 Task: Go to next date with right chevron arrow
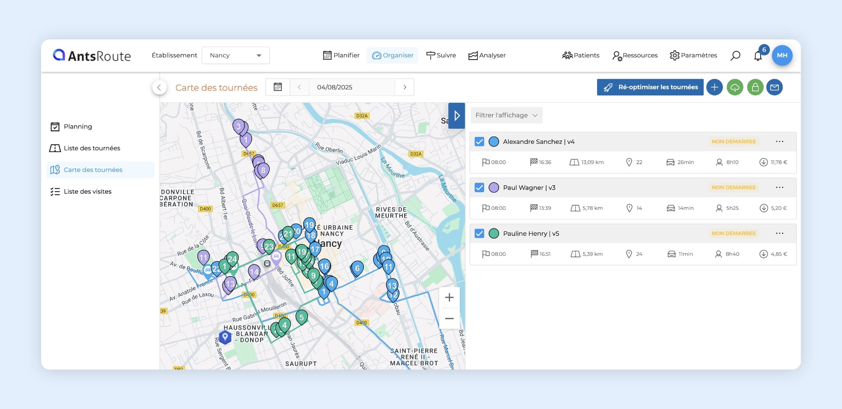click(405, 87)
